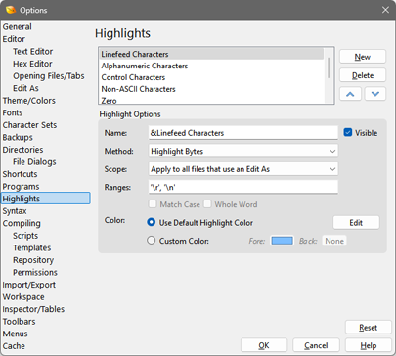Open the Scope dropdown
Viewport: 396px width, 356px height.
[x=243, y=169]
